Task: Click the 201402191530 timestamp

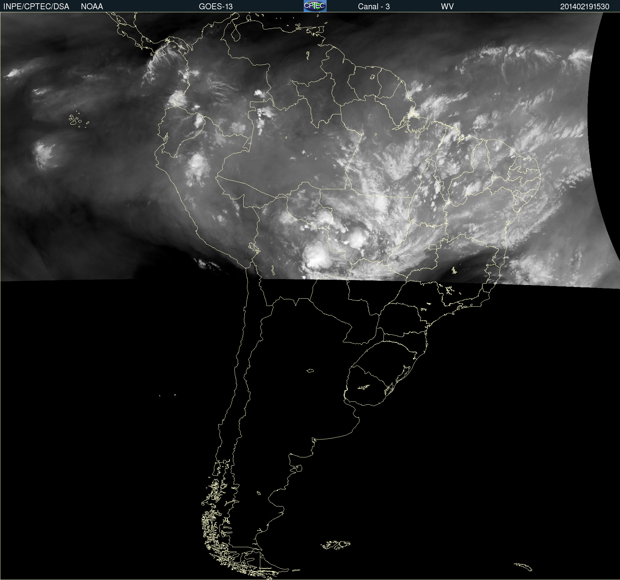Action: click(x=585, y=7)
